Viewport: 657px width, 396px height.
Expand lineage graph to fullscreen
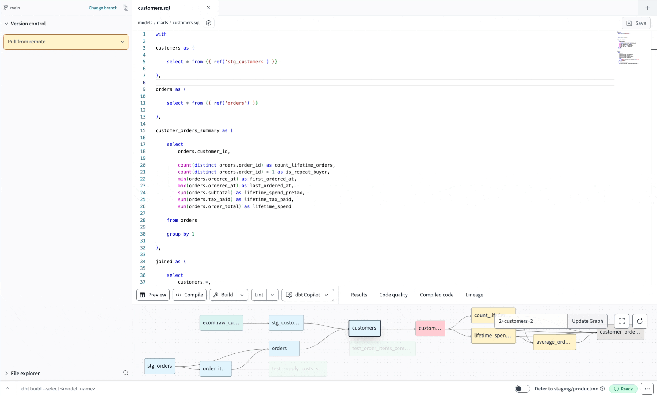[622, 321]
